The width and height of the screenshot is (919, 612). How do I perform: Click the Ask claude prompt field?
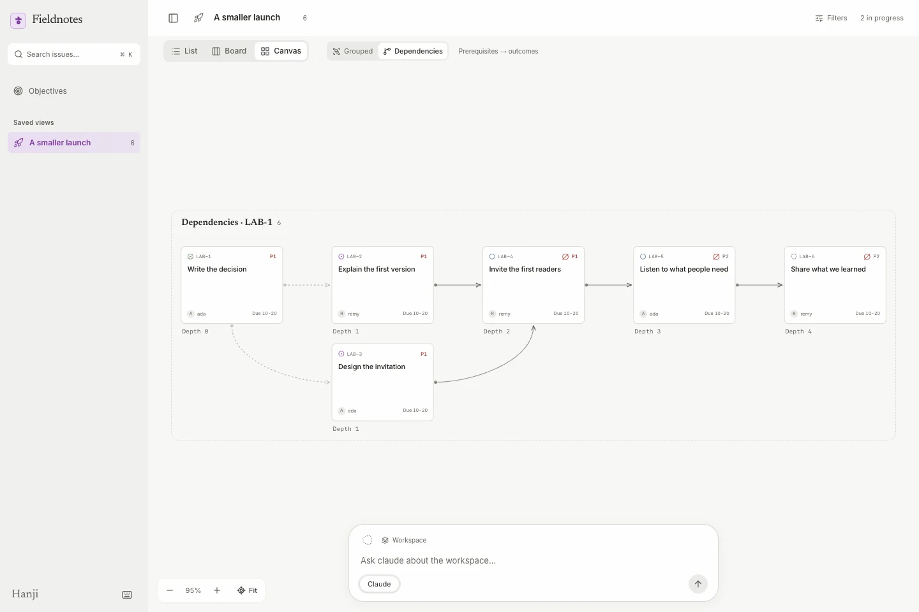coord(534,560)
